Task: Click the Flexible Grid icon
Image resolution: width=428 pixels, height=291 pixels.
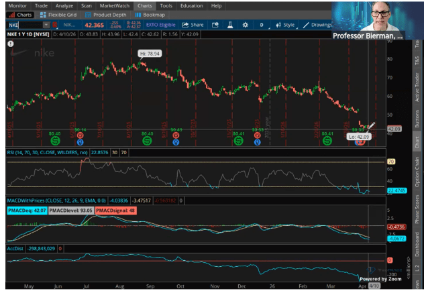Action: [43, 15]
